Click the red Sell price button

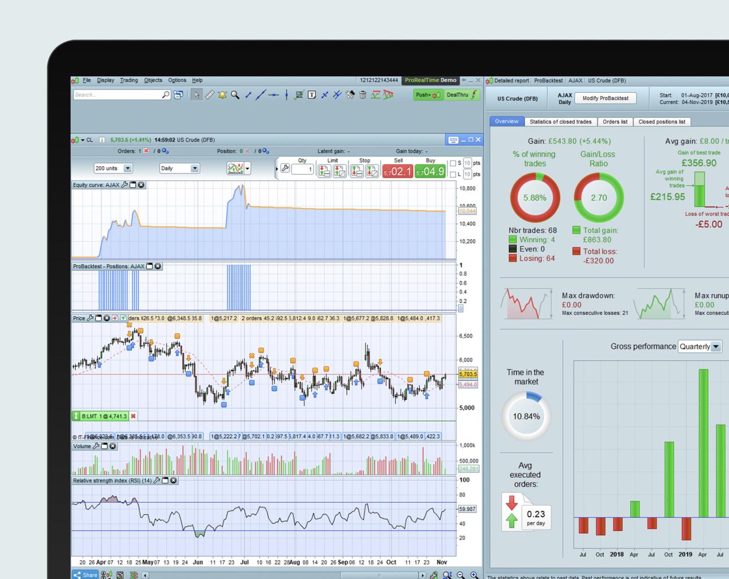(397, 171)
